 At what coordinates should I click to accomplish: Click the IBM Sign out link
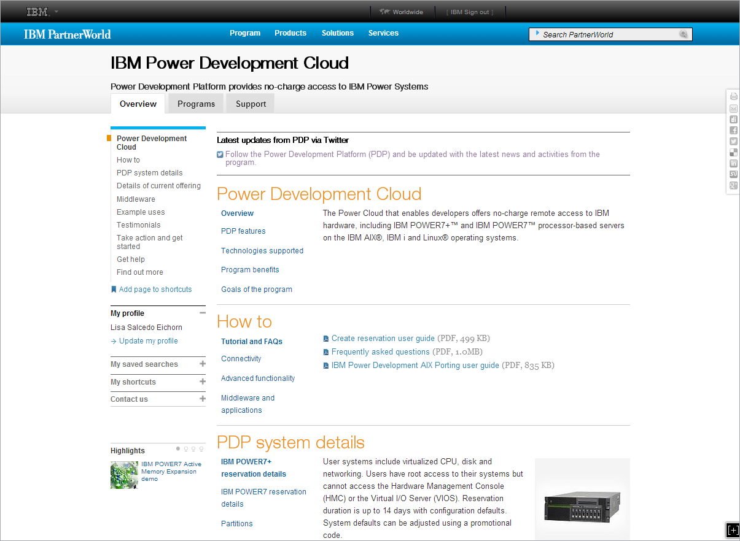470,12
